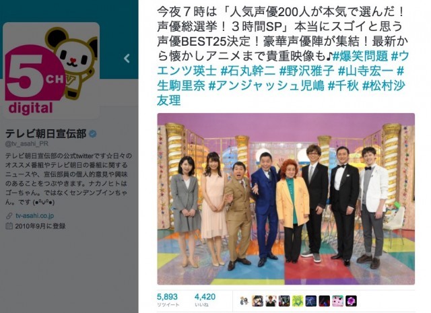Open the #石丸幹二 hashtag

point(248,71)
